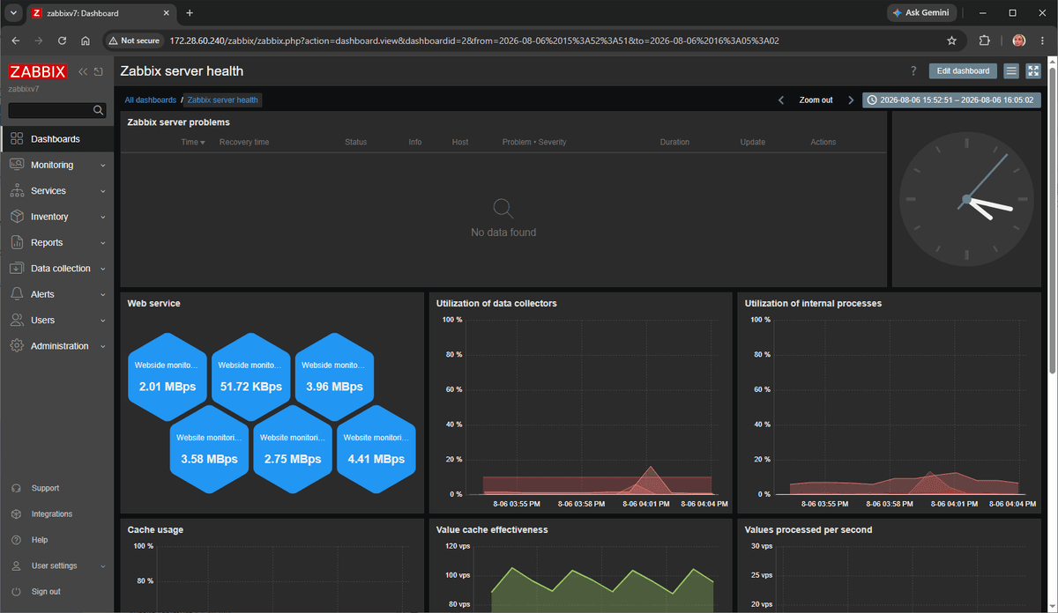Expand the Reports menu section

[x=57, y=242]
